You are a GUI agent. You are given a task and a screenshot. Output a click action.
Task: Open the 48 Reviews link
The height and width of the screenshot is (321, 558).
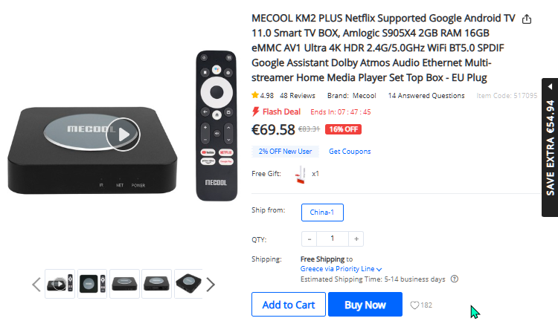pos(297,96)
